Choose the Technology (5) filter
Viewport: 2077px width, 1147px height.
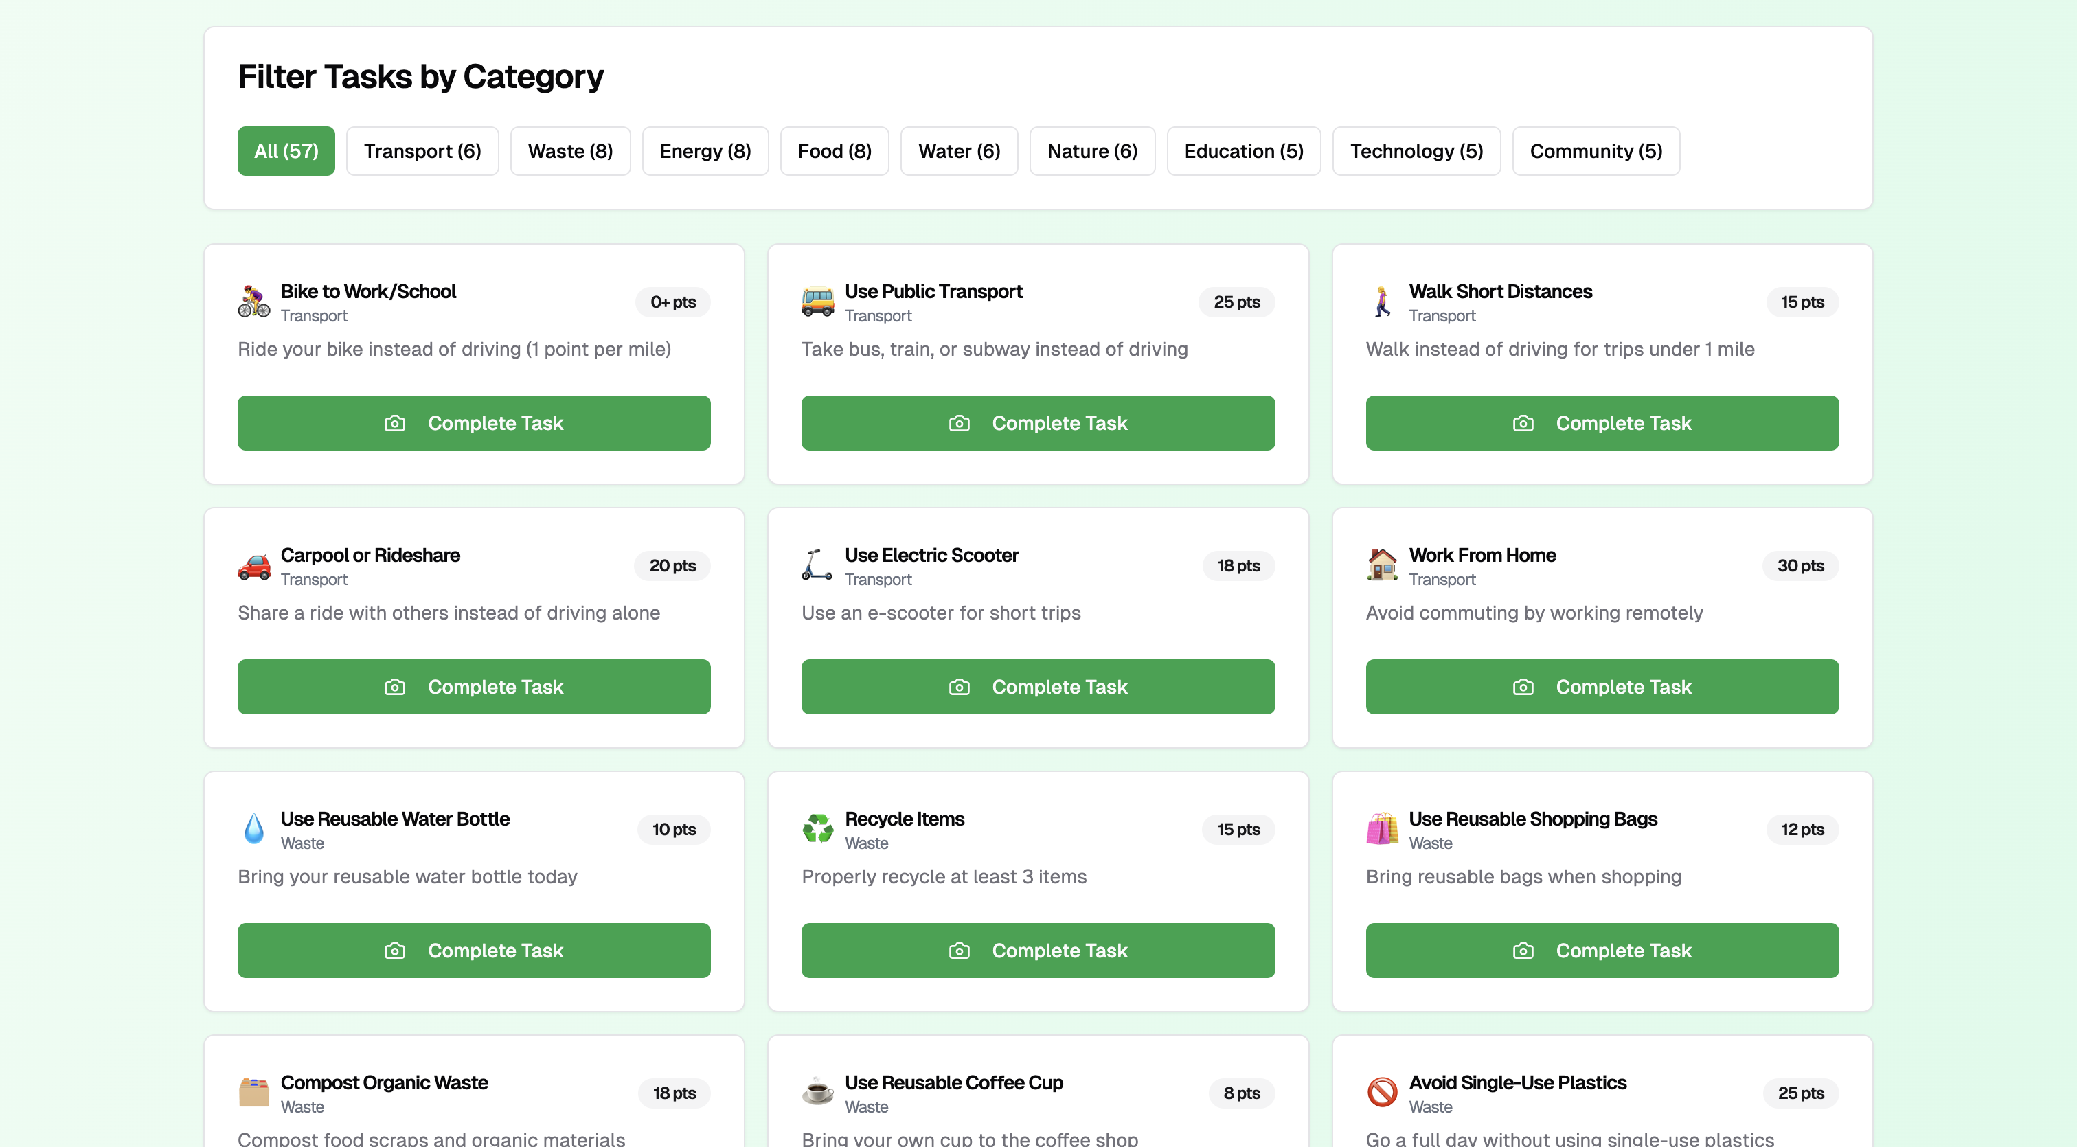pyautogui.click(x=1416, y=152)
